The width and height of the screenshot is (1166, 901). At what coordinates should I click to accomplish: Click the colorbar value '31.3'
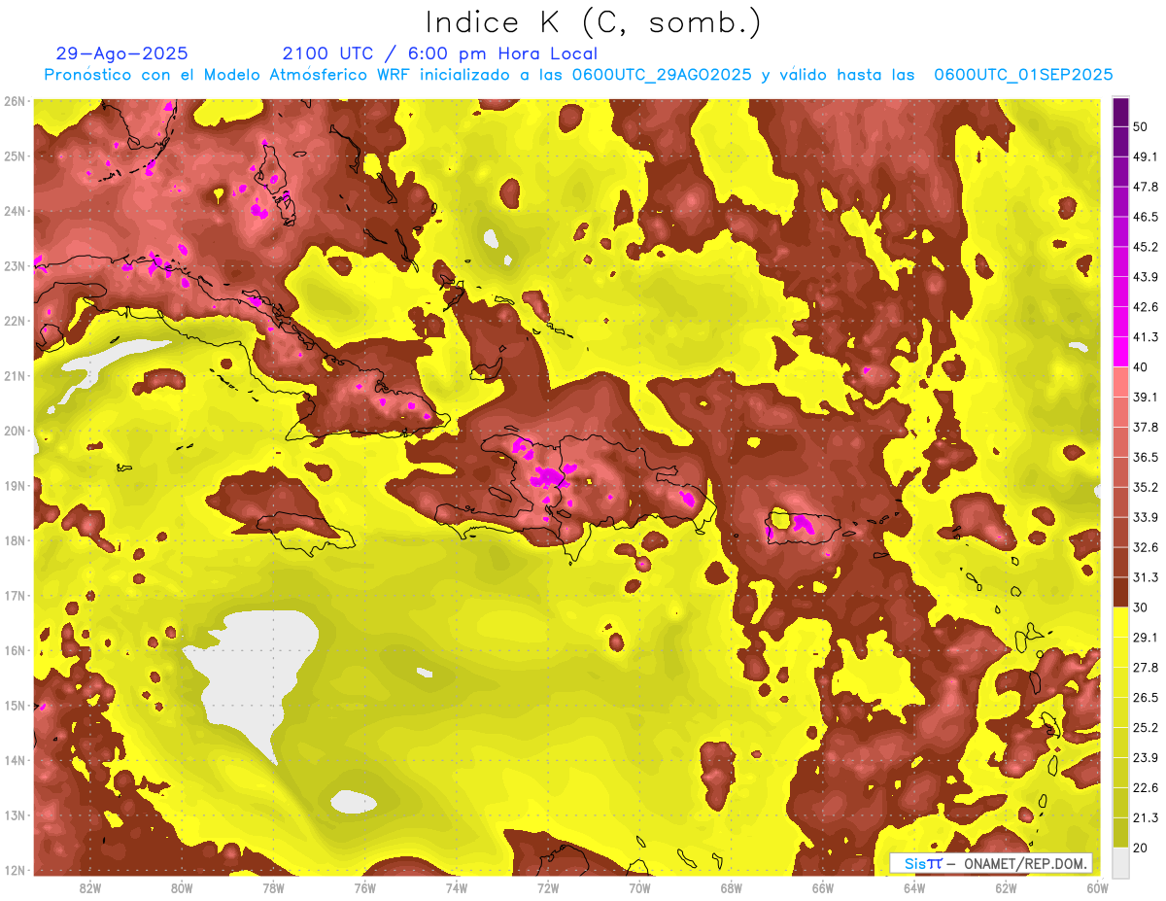[x=1145, y=577]
